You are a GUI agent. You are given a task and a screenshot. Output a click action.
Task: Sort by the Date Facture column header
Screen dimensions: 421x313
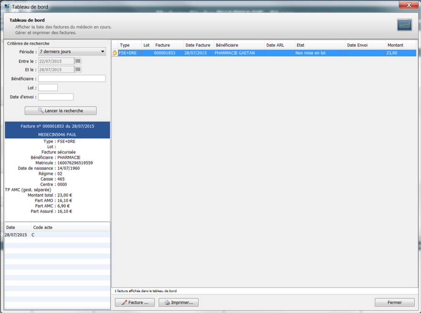[199, 45]
